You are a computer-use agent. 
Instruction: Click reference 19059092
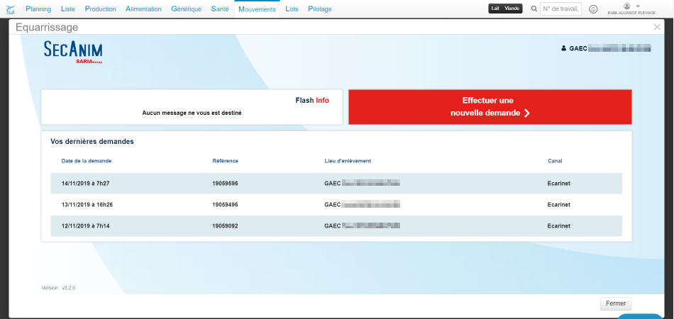coord(225,226)
